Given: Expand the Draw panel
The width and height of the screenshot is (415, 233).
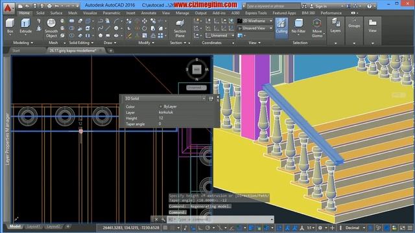Looking at the screenshot, I should (x=110, y=43).
